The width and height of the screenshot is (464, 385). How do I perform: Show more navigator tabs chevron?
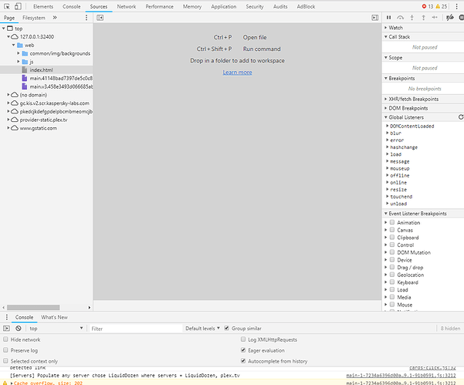(x=55, y=18)
